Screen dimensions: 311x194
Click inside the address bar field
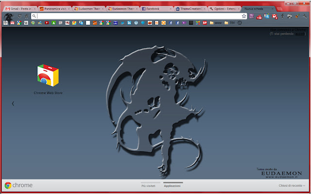coord(139,16)
